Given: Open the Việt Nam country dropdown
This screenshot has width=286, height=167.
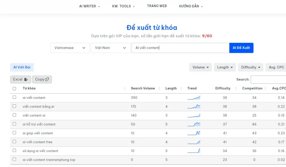Looking at the screenshot, I should coord(111,48).
